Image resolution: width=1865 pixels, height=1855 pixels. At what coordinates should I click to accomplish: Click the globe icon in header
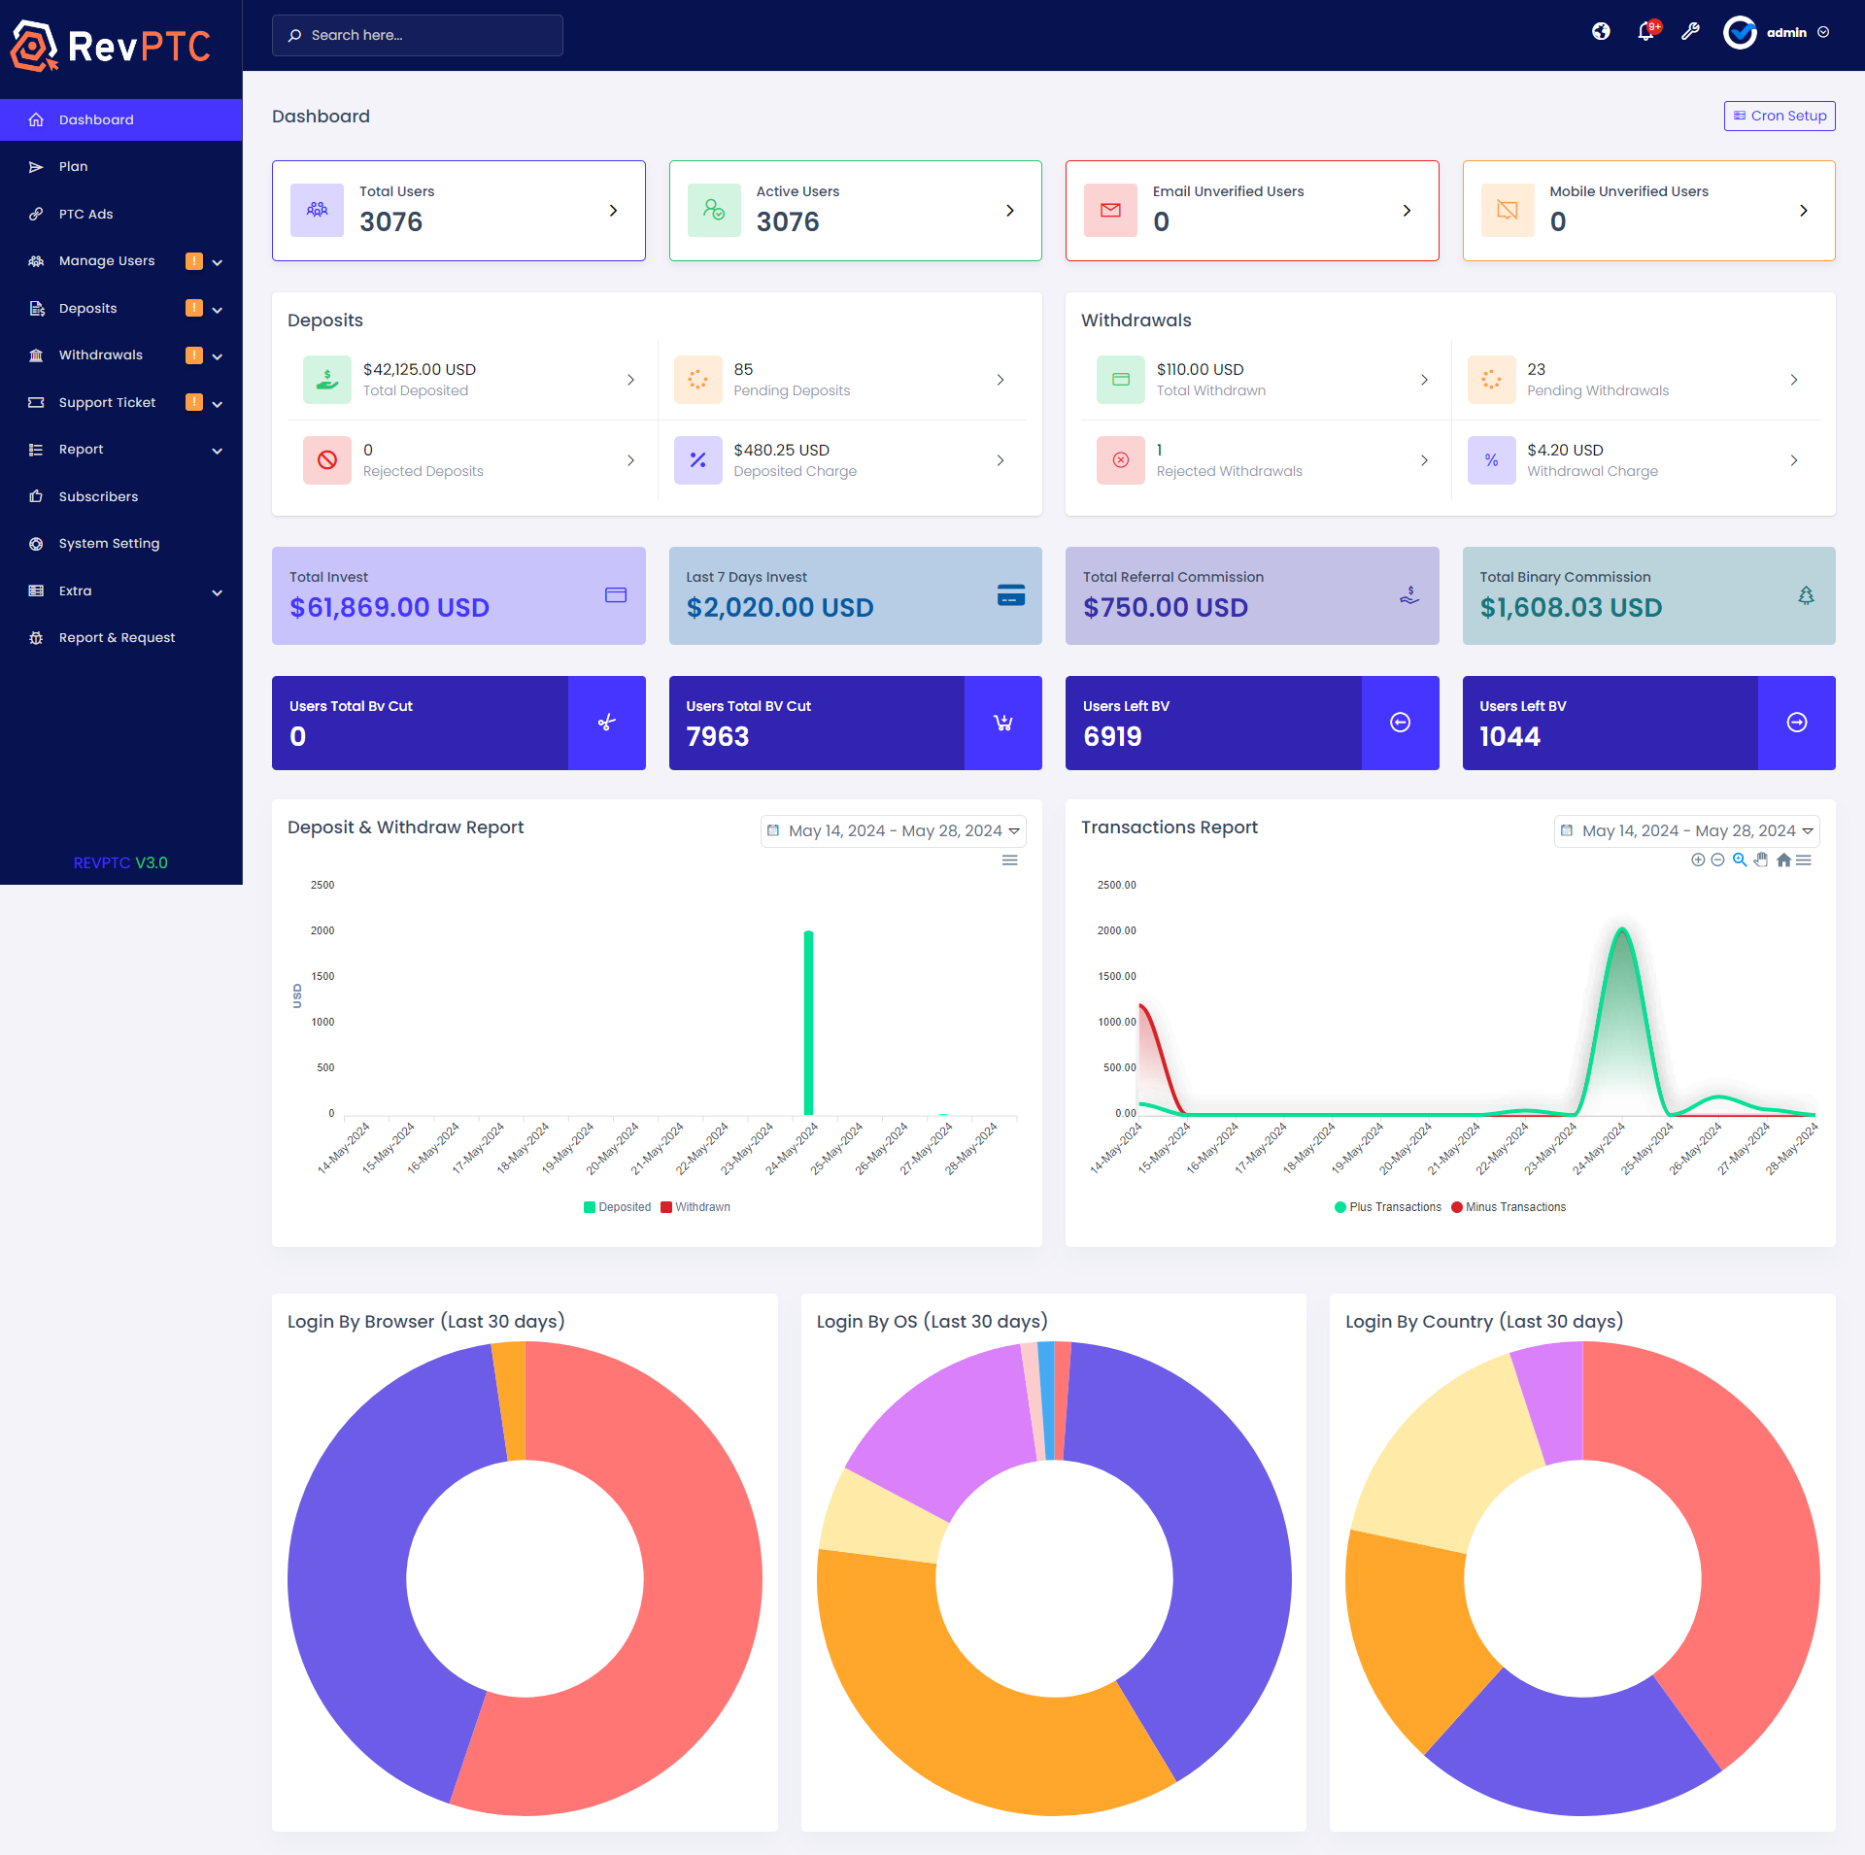click(x=1601, y=32)
